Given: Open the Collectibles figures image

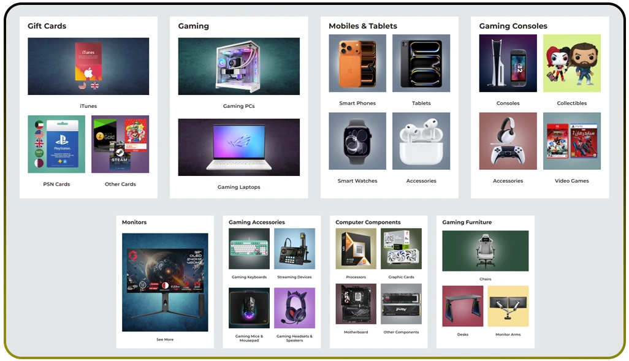Looking at the screenshot, I should [x=572, y=63].
